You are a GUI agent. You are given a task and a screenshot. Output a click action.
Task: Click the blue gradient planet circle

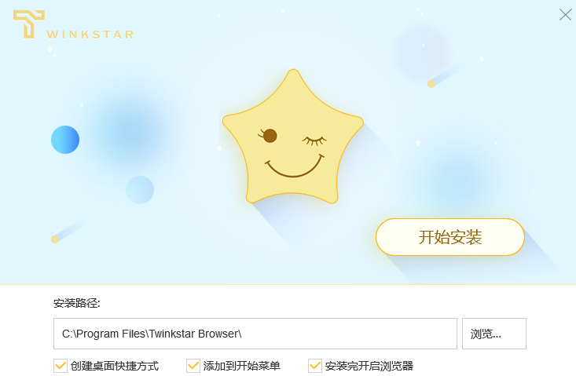pyautogui.click(x=65, y=140)
